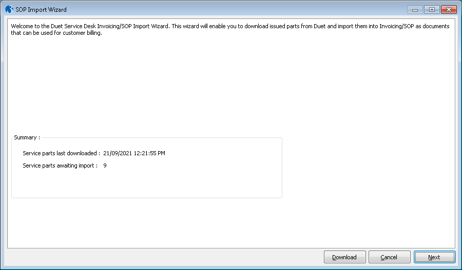Viewport: 462px width, 270px height.
Task: Proceed with the Next button
Action: tap(434, 257)
